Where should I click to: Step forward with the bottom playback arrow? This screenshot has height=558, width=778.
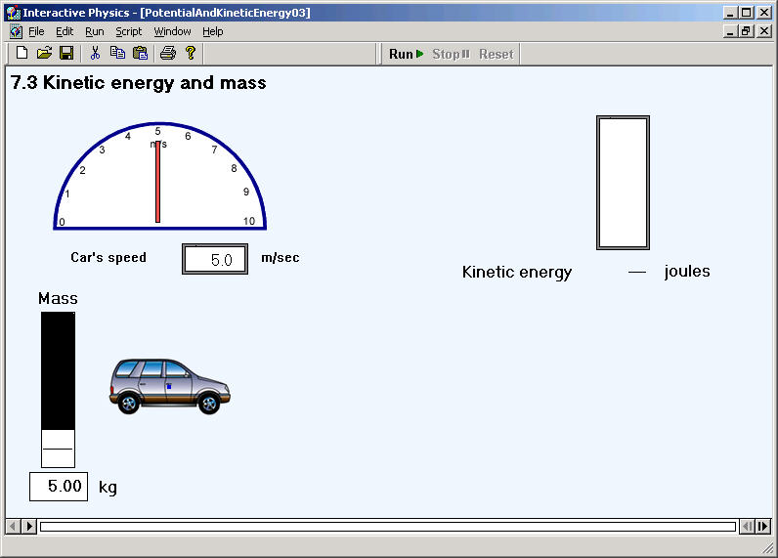29,526
